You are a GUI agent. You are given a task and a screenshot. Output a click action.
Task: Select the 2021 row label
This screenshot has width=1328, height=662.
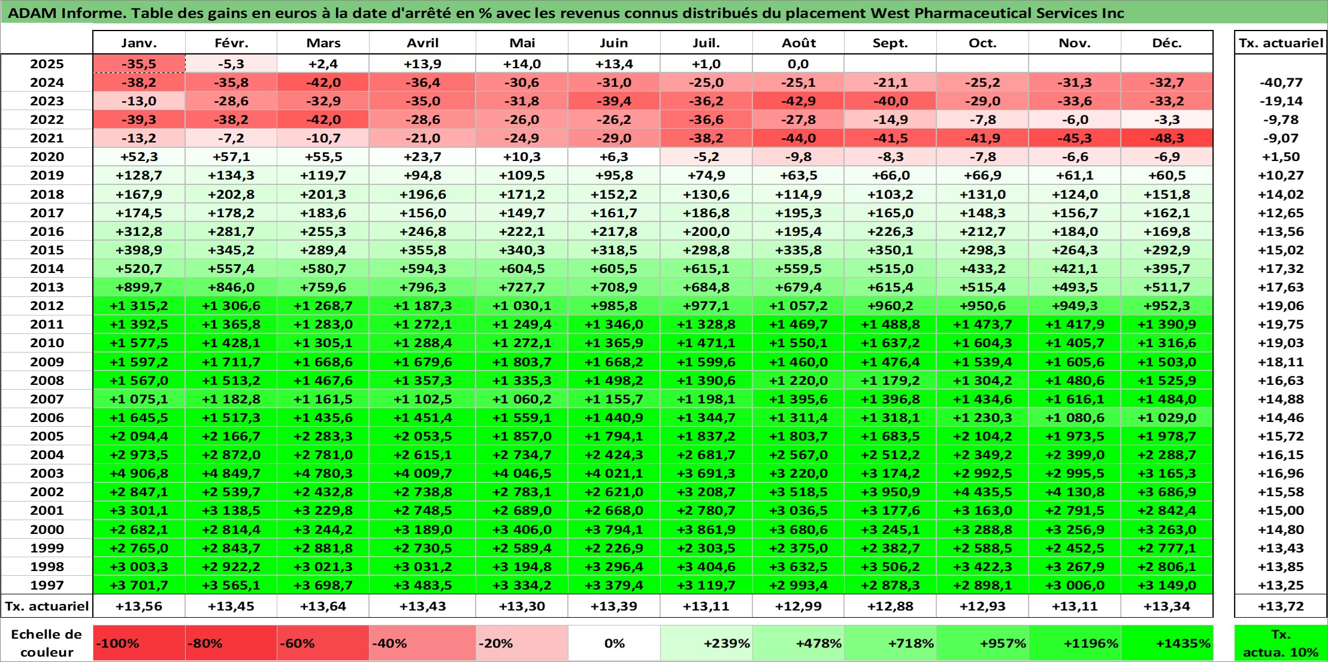(x=47, y=138)
